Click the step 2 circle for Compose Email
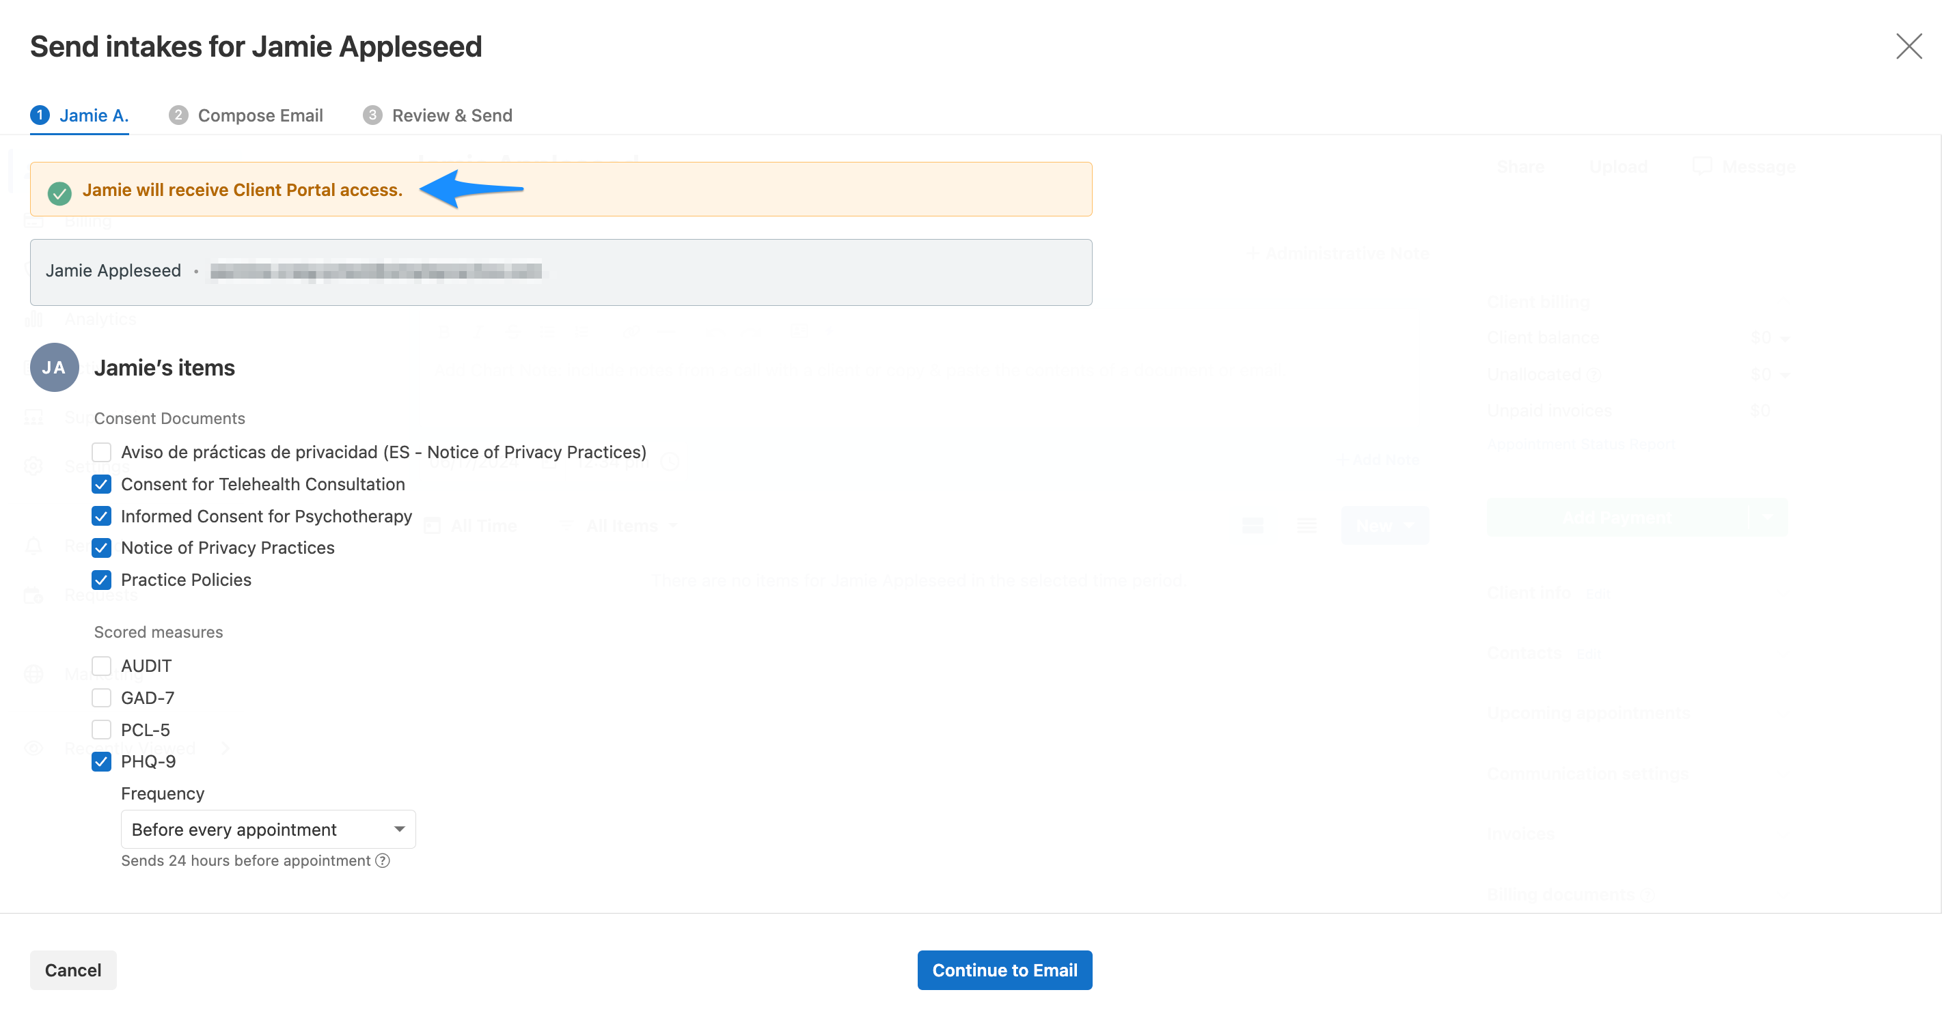 tap(178, 115)
